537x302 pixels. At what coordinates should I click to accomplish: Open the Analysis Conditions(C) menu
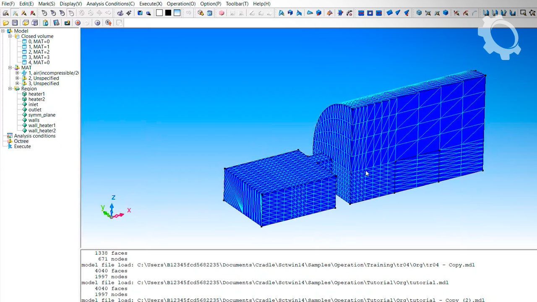point(110,4)
